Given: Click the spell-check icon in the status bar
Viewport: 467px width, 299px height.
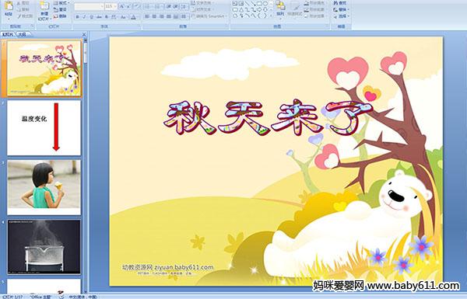Looking at the screenshot, I should tap(62, 297).
